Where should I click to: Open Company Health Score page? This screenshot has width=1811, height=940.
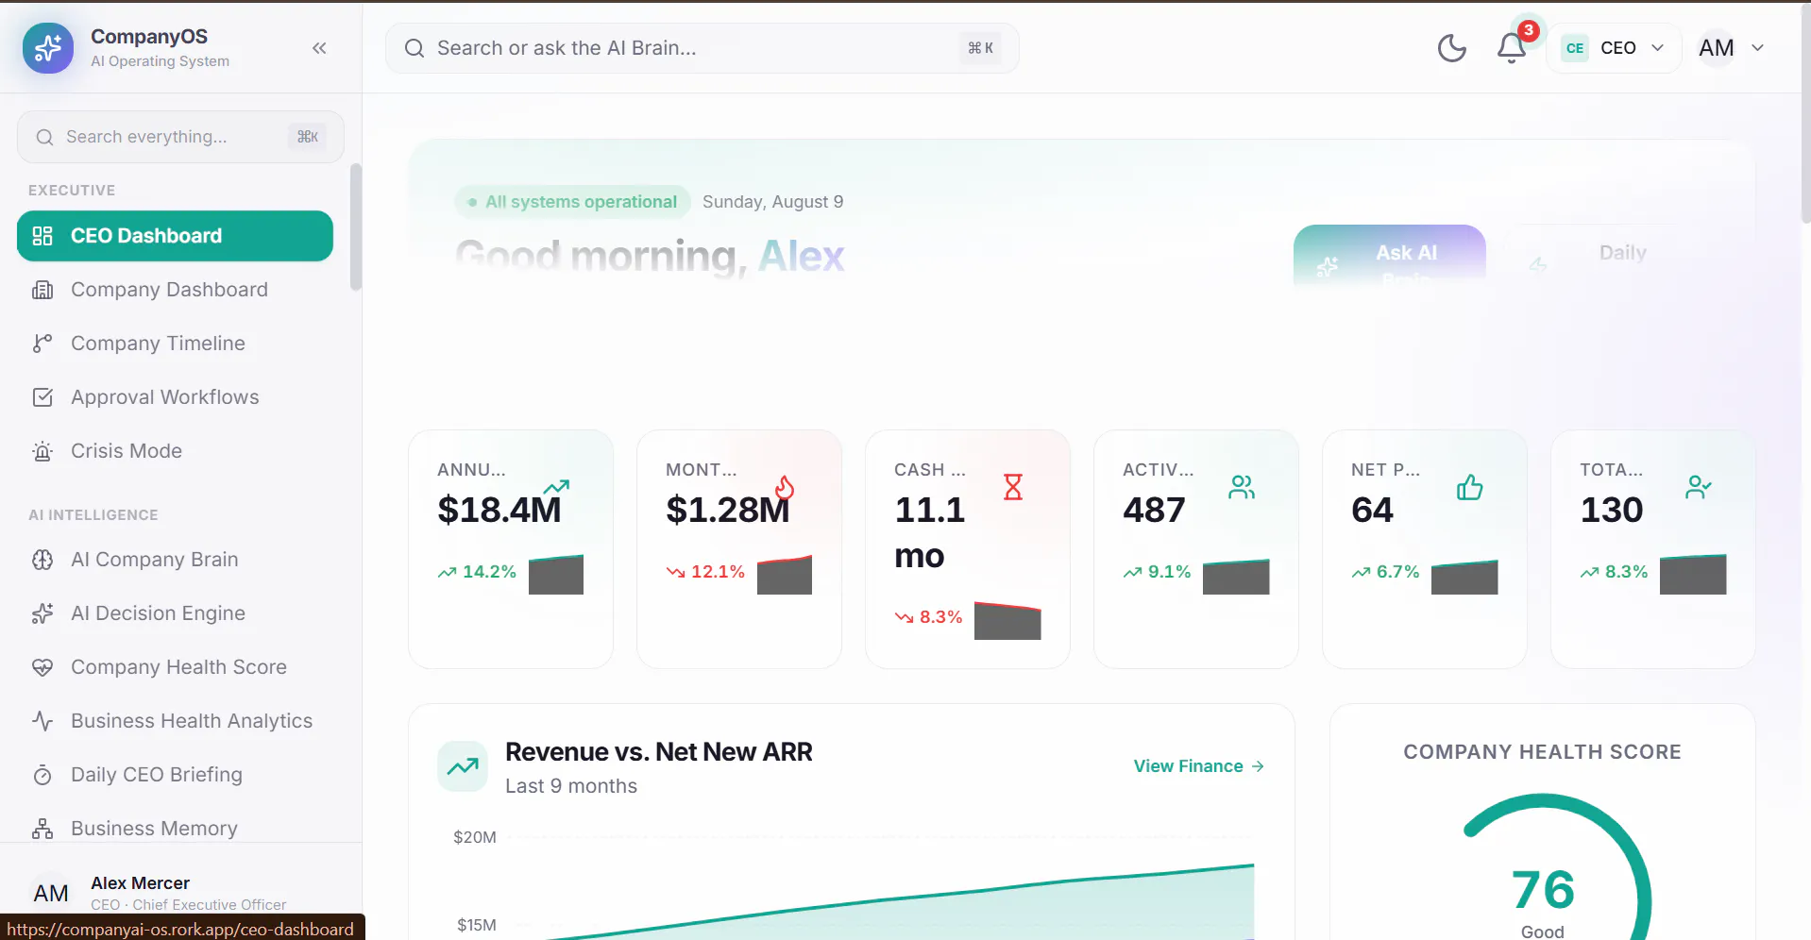coord(175,667)
